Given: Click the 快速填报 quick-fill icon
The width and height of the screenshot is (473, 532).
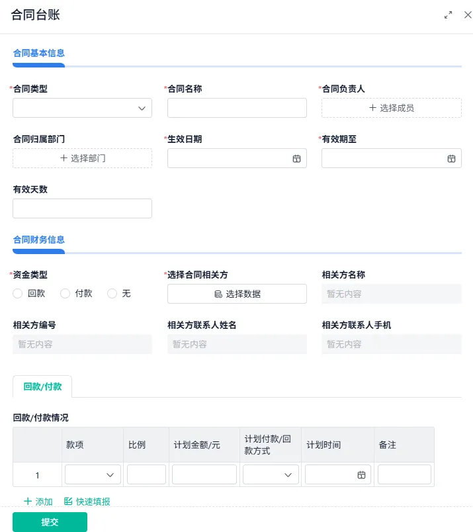Looking at the screenshot, I should [x=68, y=502].
